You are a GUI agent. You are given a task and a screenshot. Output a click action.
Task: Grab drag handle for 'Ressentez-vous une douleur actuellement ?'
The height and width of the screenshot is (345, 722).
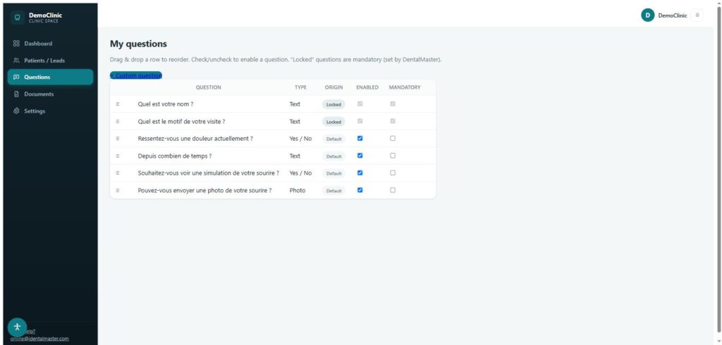118,139
